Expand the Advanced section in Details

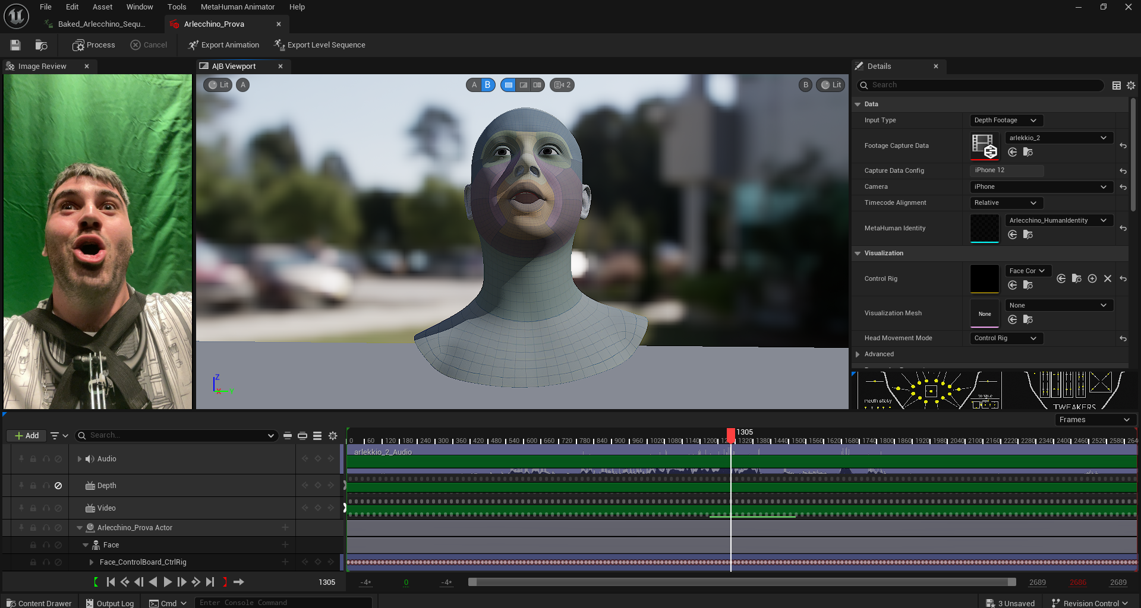858,354
